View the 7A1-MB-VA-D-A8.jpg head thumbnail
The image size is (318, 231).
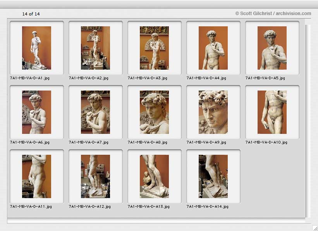click(154, 112)
